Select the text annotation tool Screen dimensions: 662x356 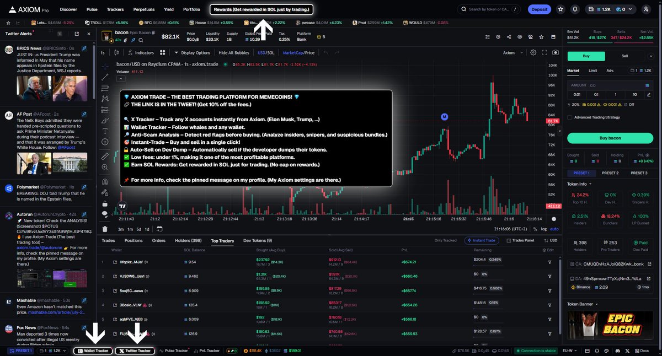(105, 131)
